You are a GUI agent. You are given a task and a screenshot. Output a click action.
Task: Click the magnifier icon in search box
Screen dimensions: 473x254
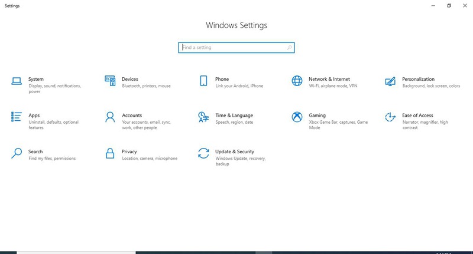click(289, 48)
